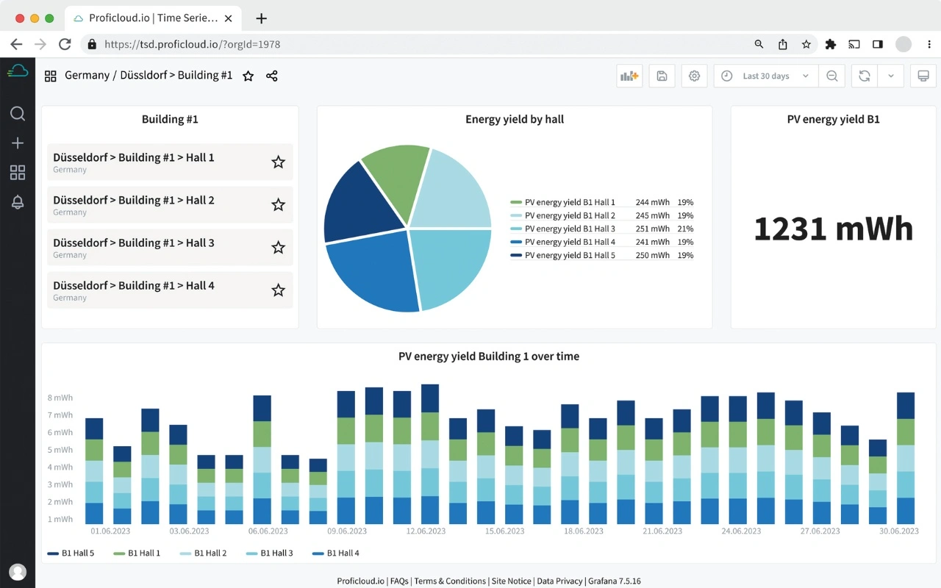Open the Düsseldorf Building #1 Hall 2 link
941x588 pixels.
click(x=134, y=200)
